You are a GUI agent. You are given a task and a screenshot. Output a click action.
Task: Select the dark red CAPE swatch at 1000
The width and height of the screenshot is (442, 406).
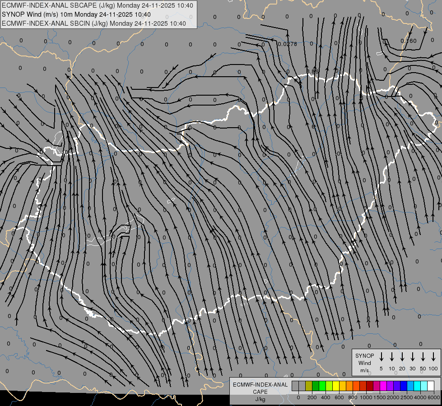tap(370, 386)
